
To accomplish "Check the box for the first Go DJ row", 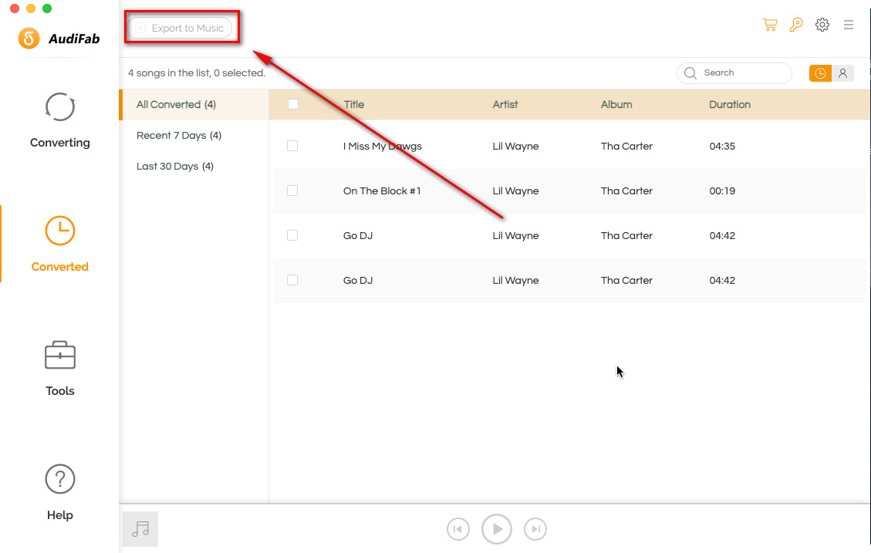I will [292, 235].
